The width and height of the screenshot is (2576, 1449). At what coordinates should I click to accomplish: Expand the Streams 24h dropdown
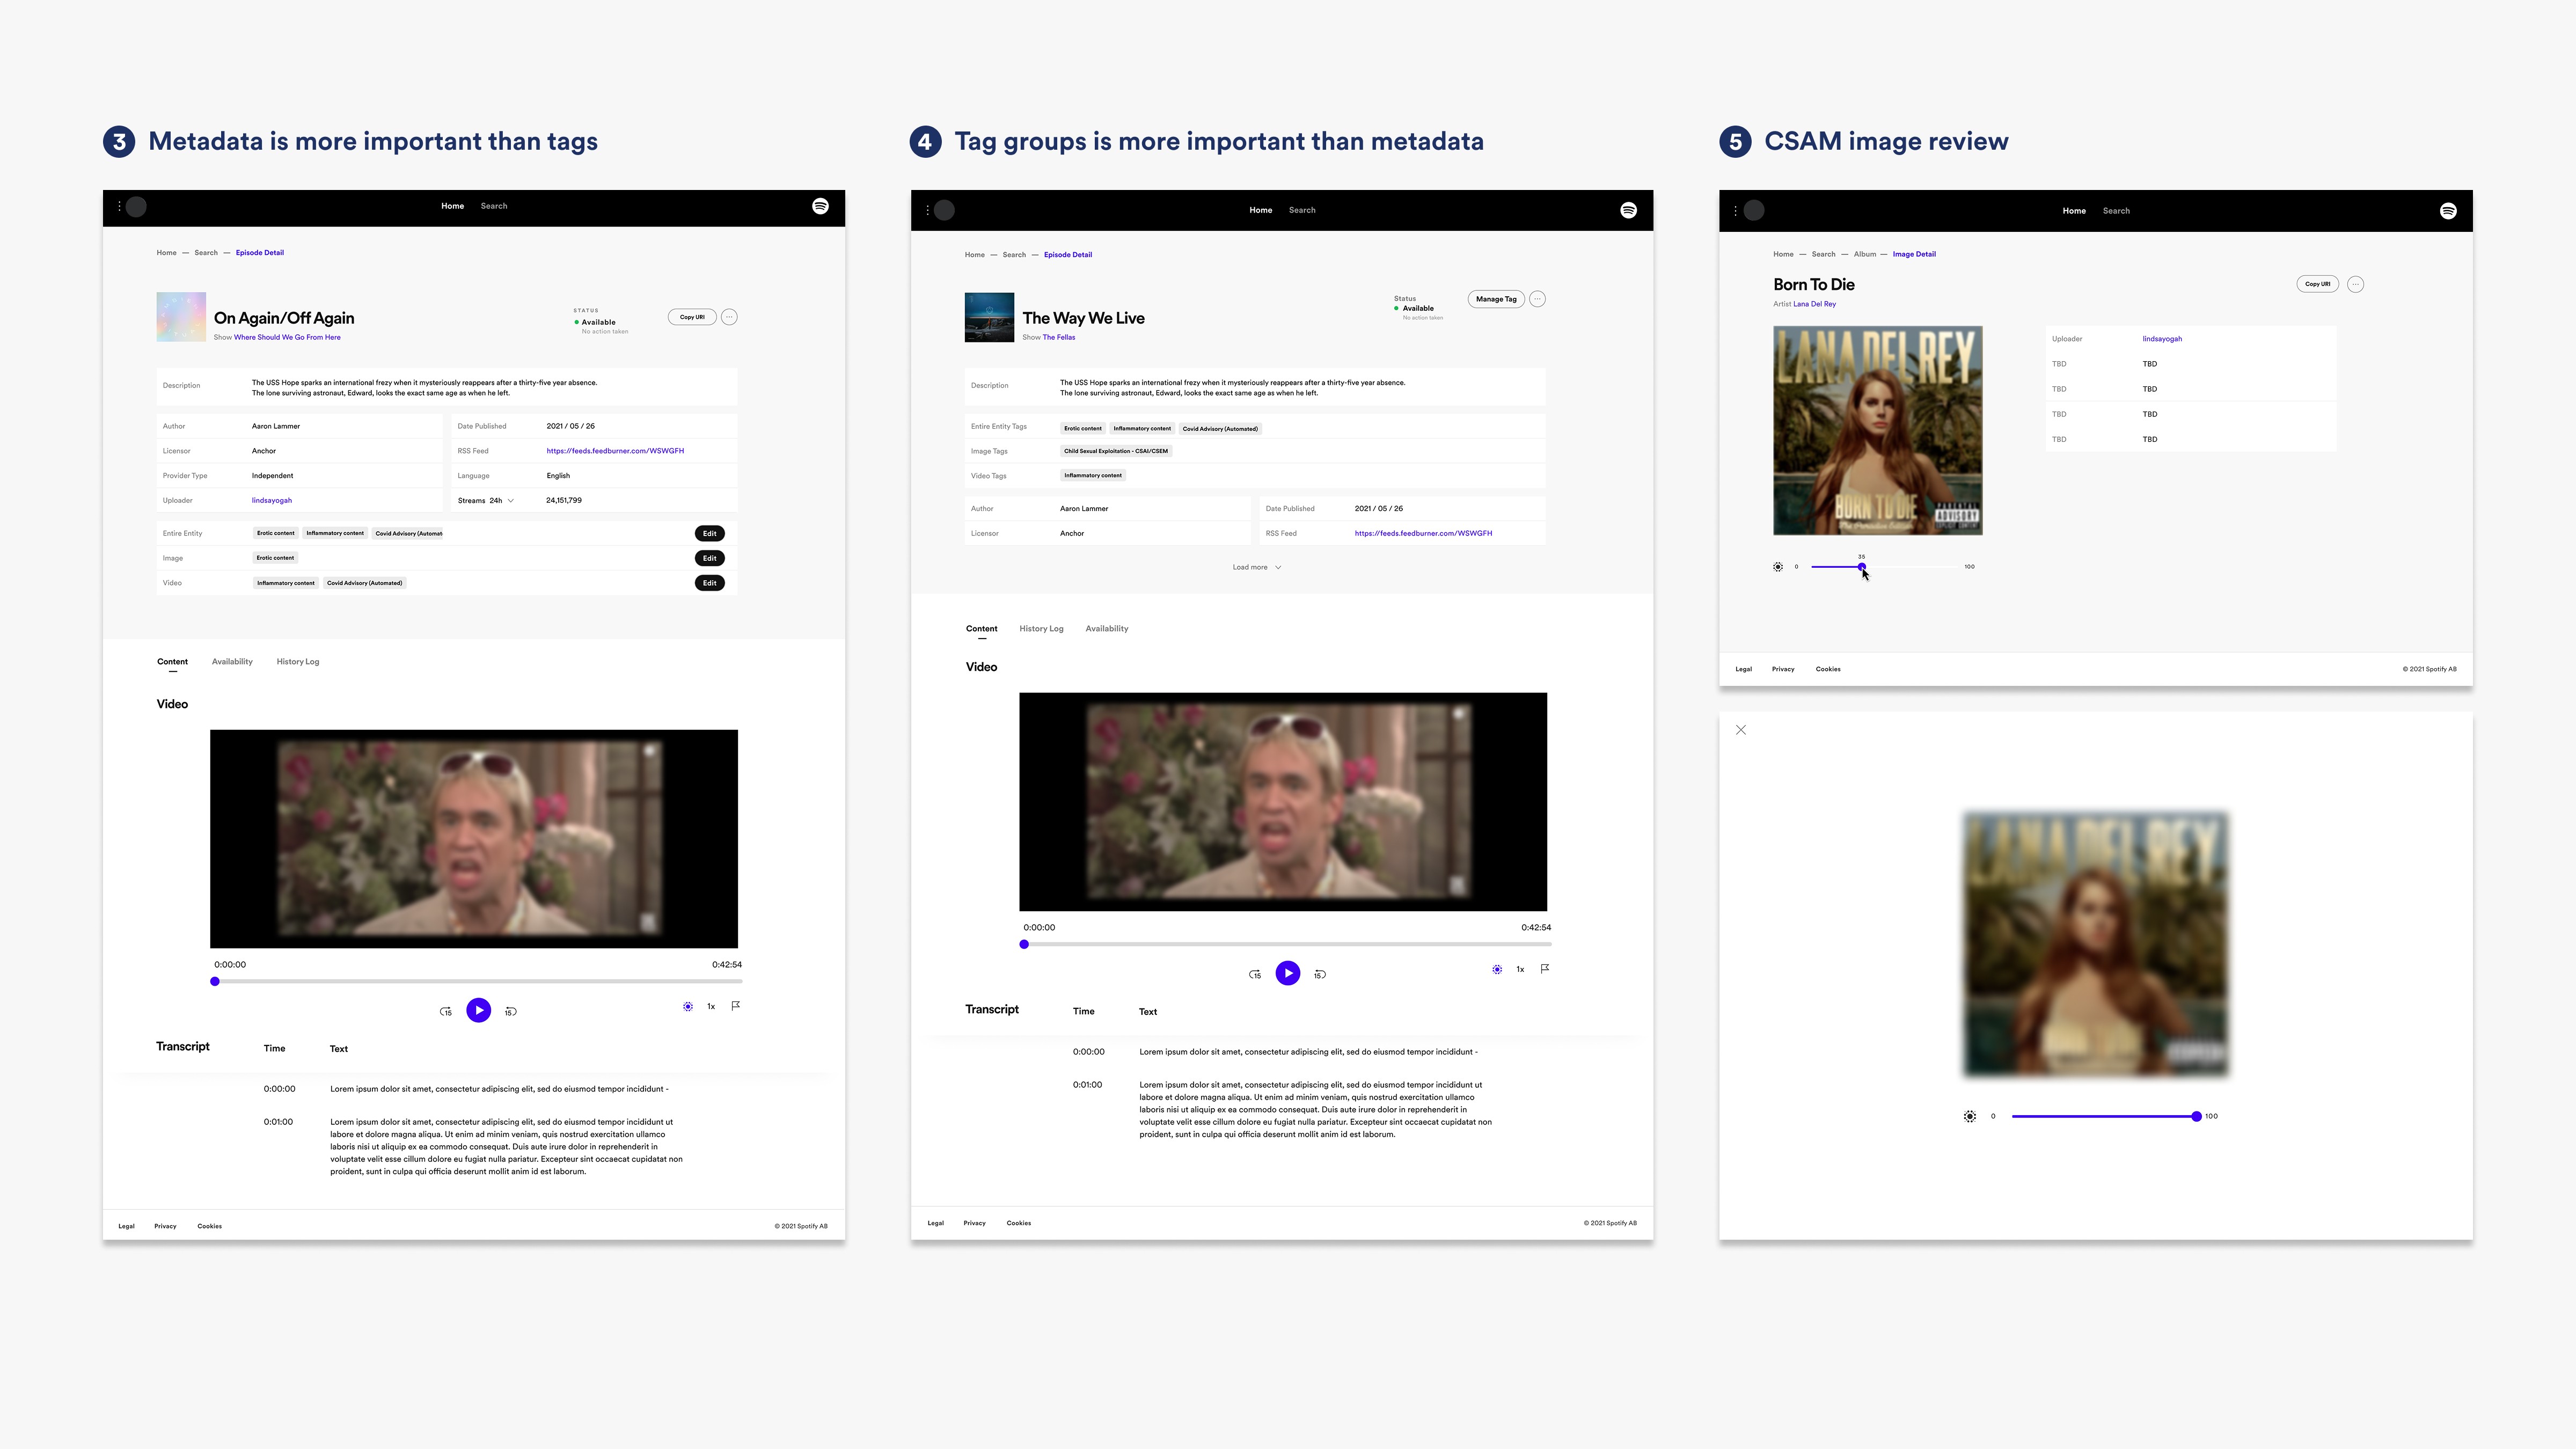[x=510, y=500]
